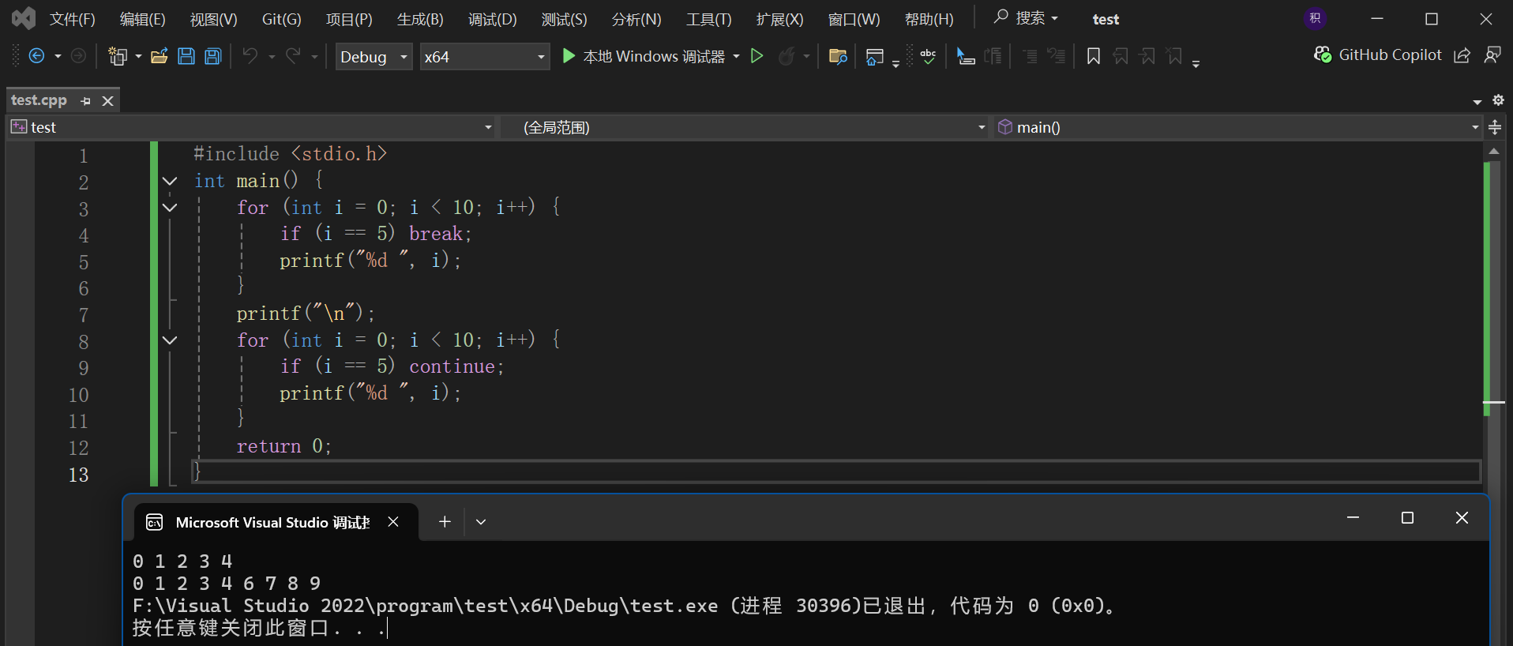Image resolution: width=1513 pixels, height=646 pixels.
Task: Click the editor vertical scrollbar up arrow
Action: pyautogui.click(x=1493, y=151)
